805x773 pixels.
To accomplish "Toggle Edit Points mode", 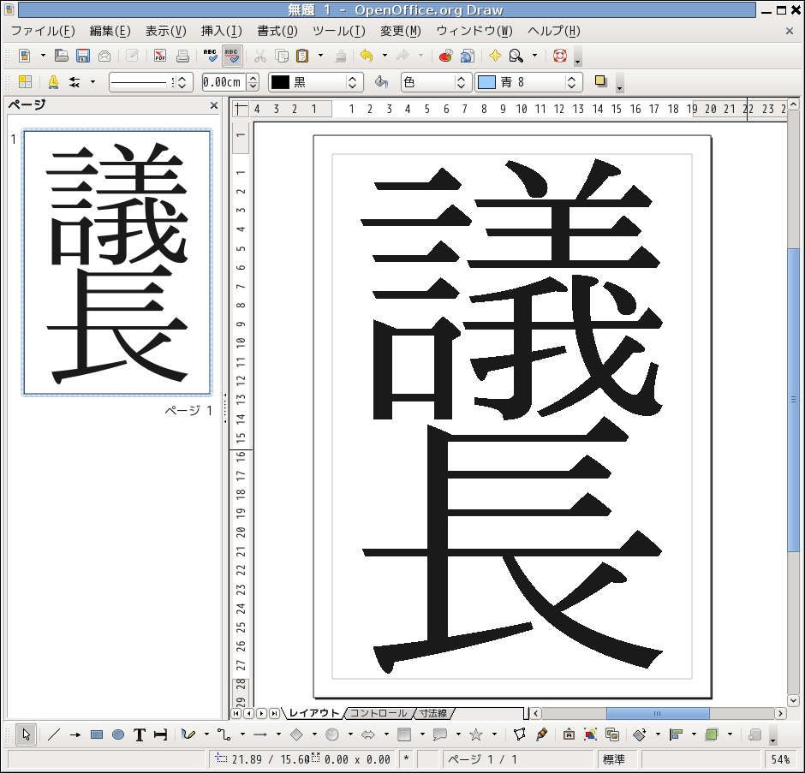I will 519,734.
